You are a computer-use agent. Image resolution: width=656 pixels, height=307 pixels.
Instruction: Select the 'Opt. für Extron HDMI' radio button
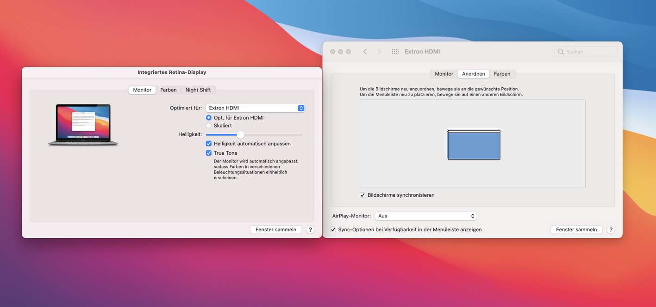209,118
